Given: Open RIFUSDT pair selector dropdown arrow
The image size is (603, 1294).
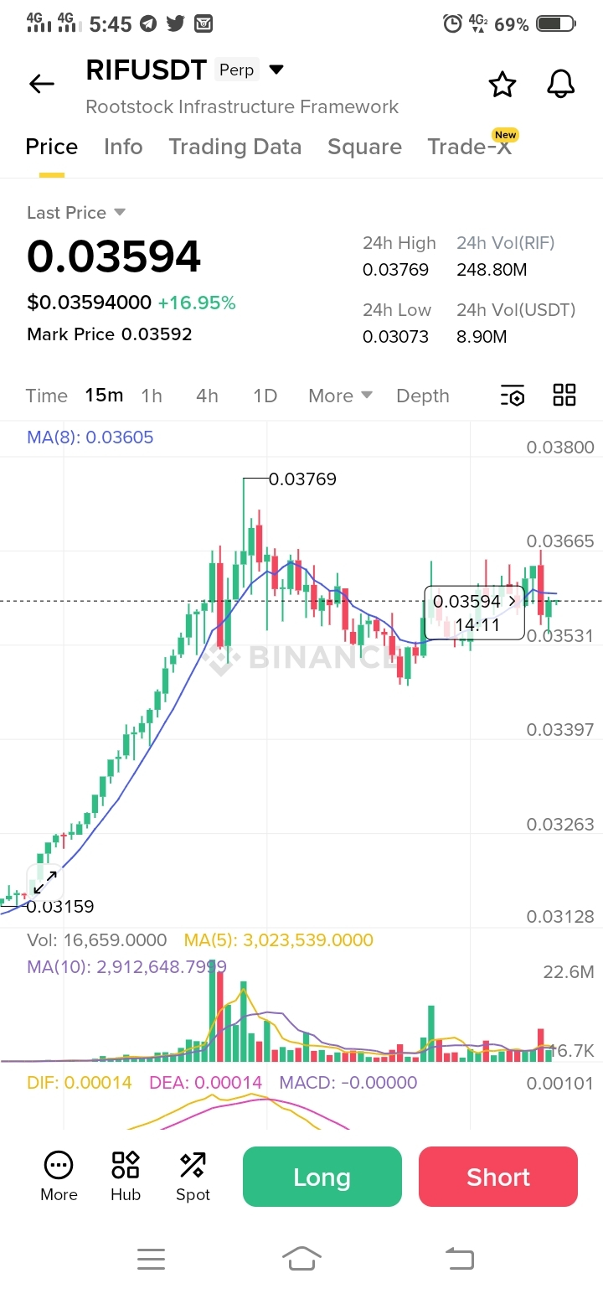Looking at the screenshot, I should point(276,70).
